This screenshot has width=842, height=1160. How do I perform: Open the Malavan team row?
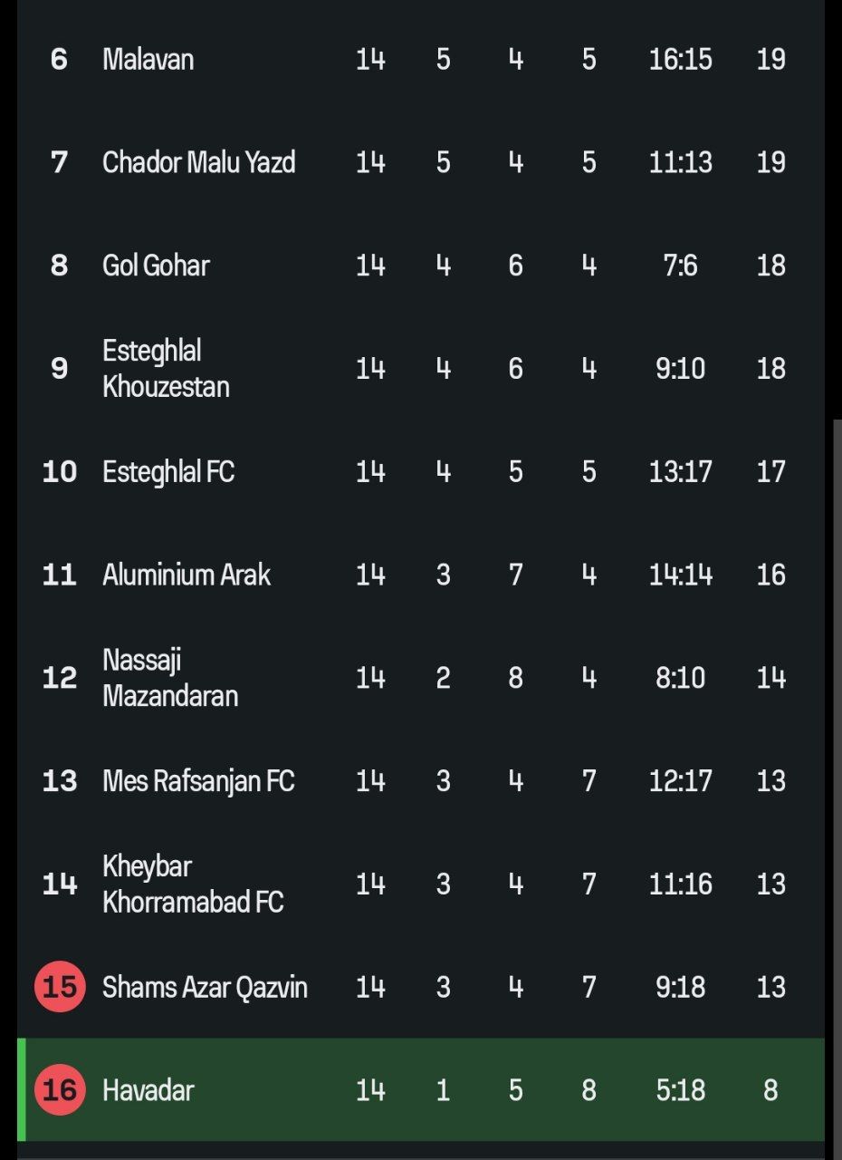[x=421, y=59]
